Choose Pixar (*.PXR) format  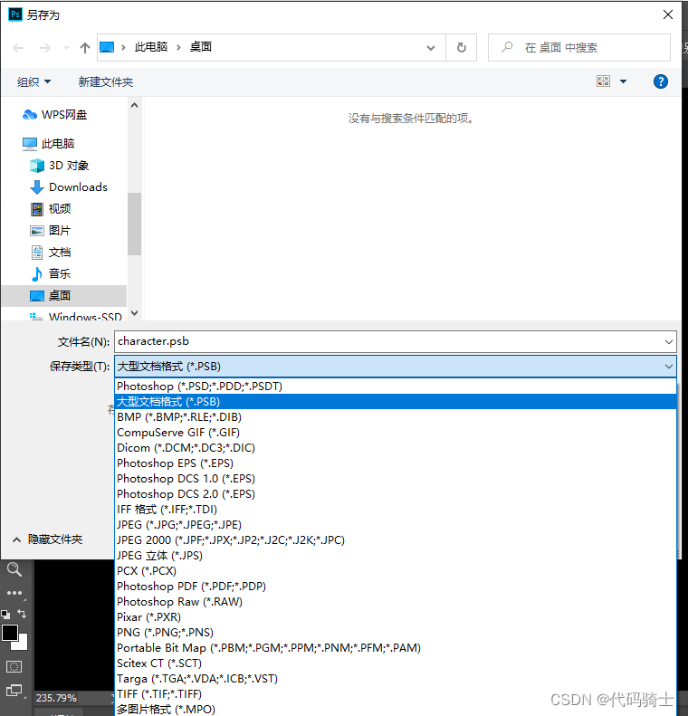pos(396,617)
